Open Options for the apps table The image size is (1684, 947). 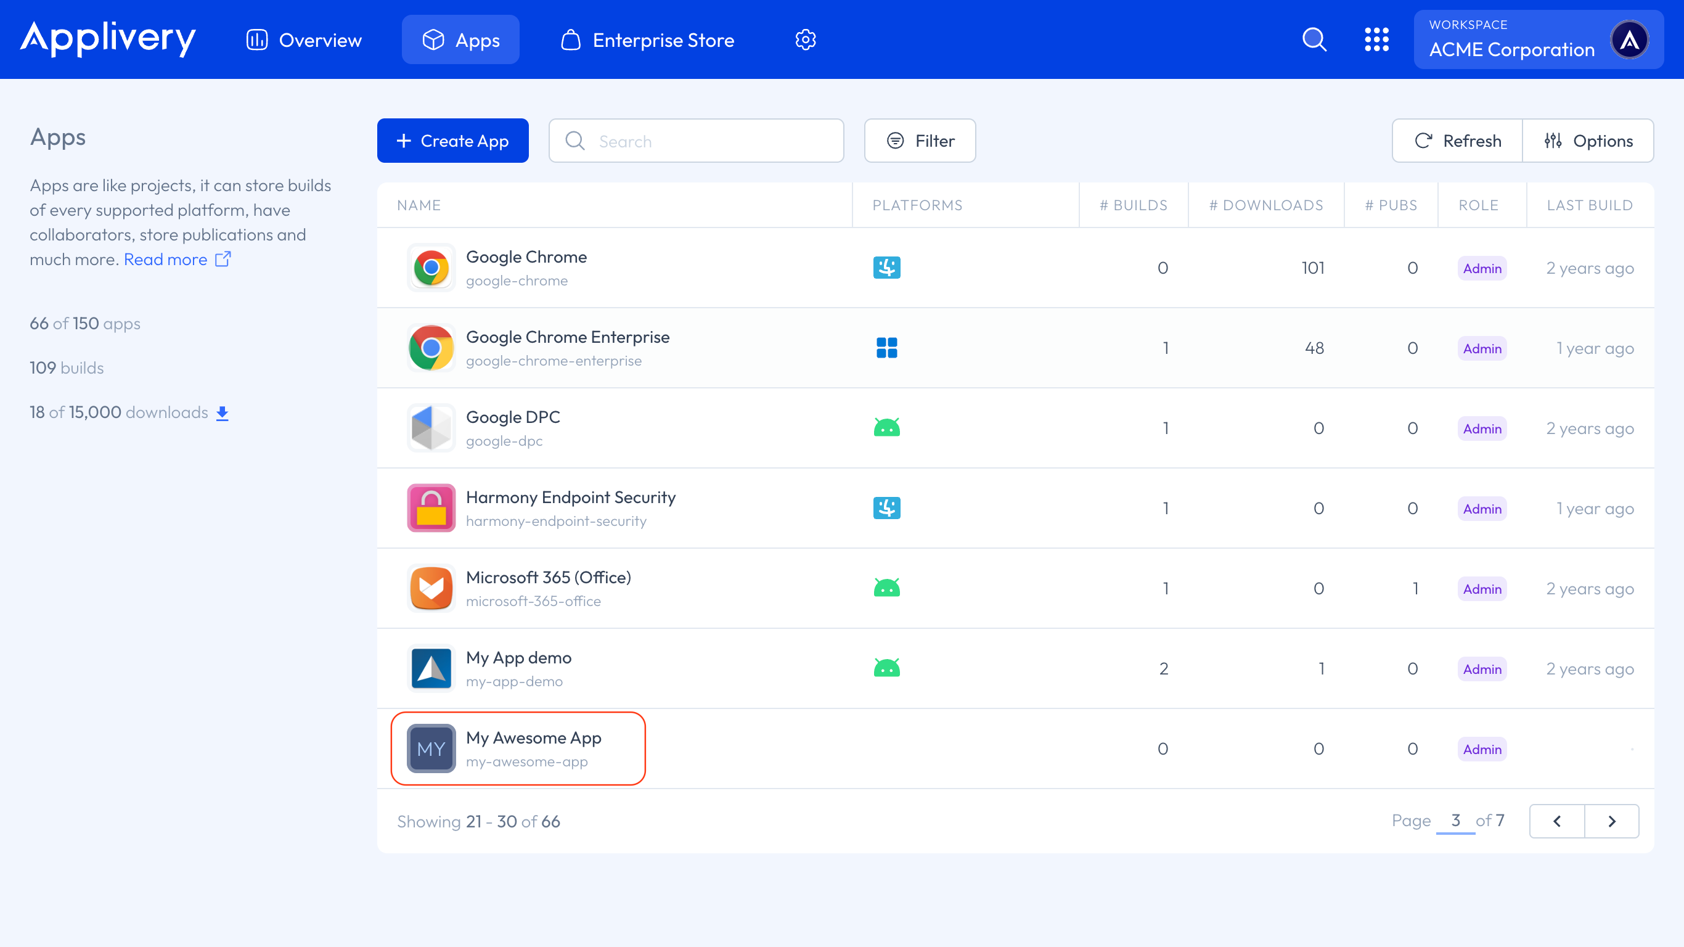(x=1588, y=140)
